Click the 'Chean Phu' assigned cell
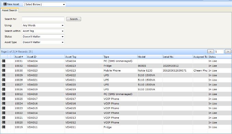The height and width of the screenshot is (134, 232). pyautogui.click(x=200, y=70)
